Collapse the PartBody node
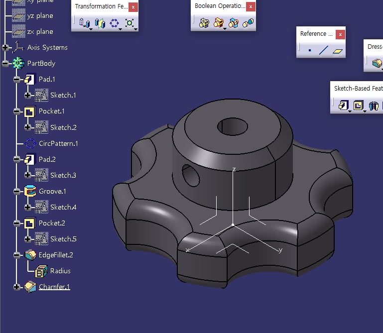Viewport: 383px width, 333px height. click(x=5, y=64)
